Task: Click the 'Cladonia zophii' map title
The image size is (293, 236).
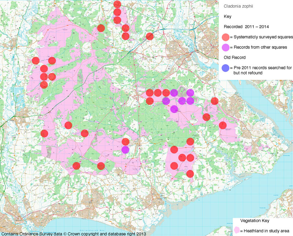Action: (x=237, y=6)
